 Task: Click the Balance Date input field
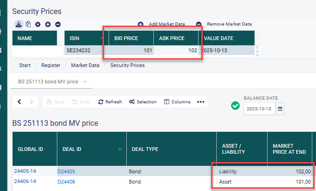(x=259, y=109)
